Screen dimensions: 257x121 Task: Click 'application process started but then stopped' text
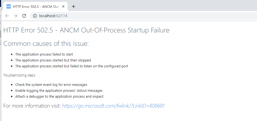53,60
